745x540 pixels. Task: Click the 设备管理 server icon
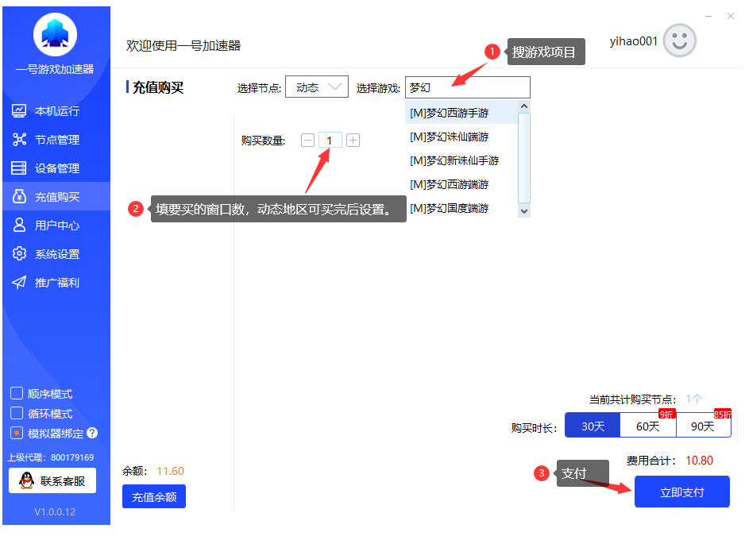click(x=19, y=168)
